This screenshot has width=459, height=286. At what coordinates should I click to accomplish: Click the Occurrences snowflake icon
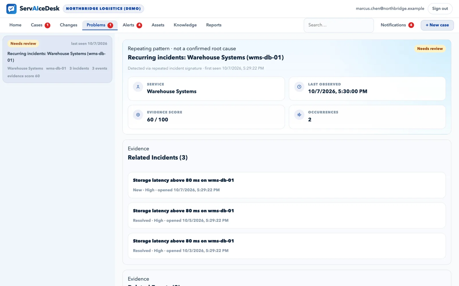coord(299,115)
